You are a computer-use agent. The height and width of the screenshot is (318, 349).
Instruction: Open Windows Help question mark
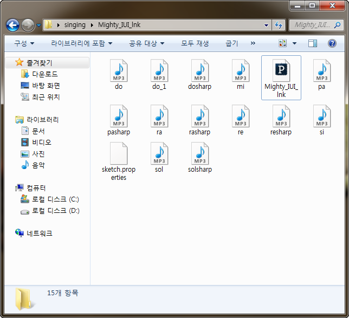(332, 43)
